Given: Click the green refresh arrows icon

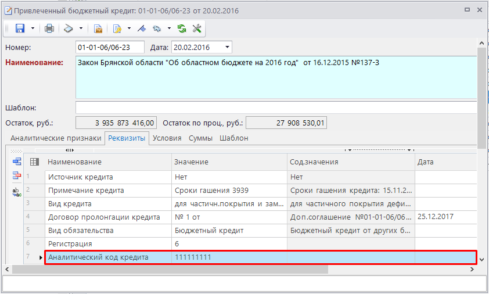Looking at the screenshot, I should (182, 28).
